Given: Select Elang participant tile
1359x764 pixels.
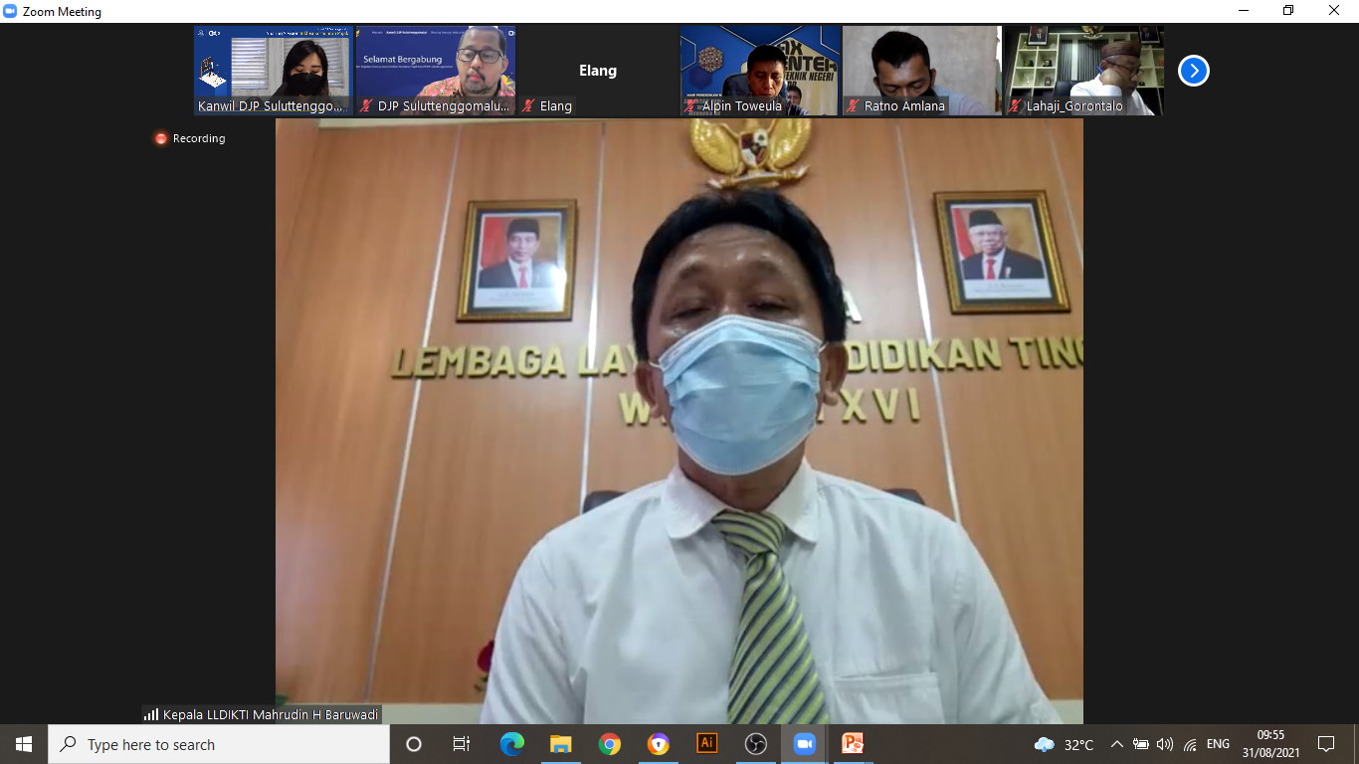Looking at the screenshot, I should coord(597,71).
